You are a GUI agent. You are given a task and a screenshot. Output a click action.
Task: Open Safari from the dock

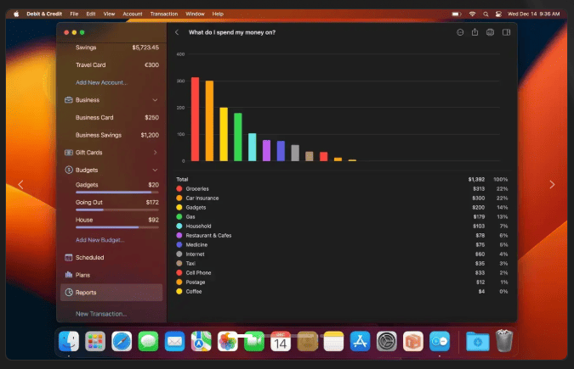[x=122, y=341]
